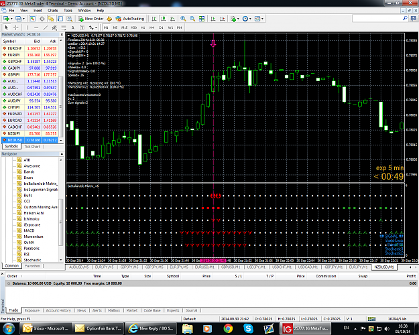Switch chart to M15 timeframe
The image size is (419, 335).
coord(124,27)
